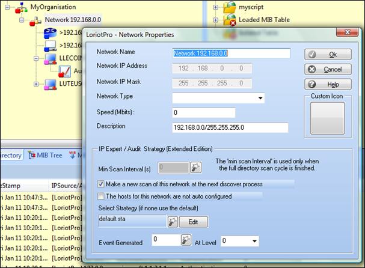Click the IPSource column header
The height and width of the screenshot is (268, 365).
pyautogui.click(x=66, y=186)
